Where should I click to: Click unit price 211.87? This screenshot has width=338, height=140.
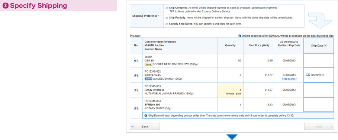click(268, 90)
